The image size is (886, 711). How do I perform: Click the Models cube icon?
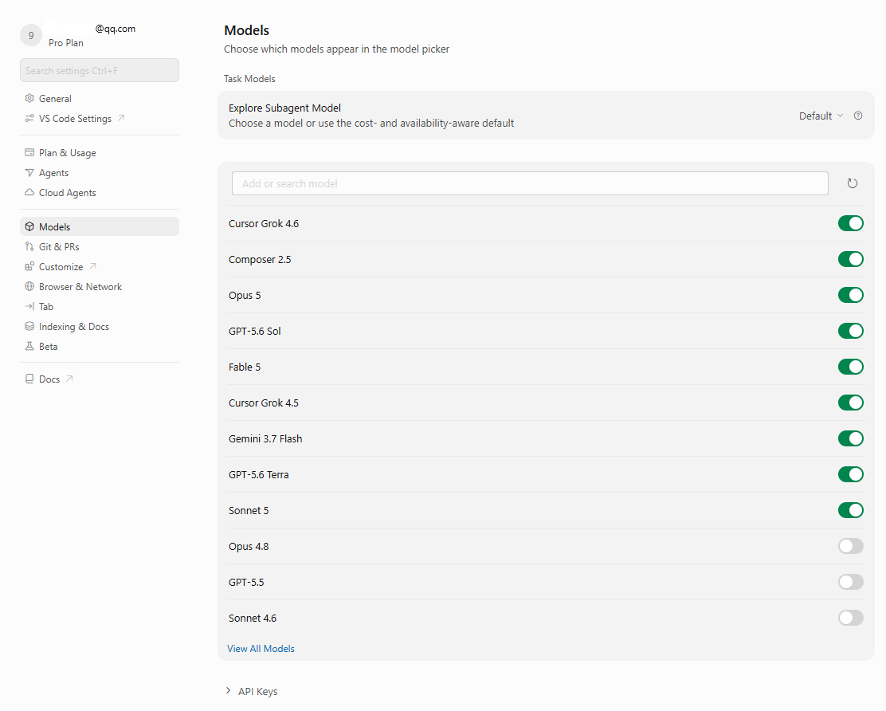click(29, 226)
